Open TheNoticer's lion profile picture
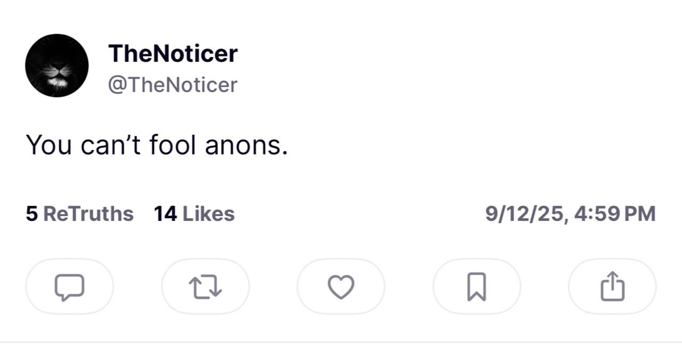Image resolution: width=682 pixels, height=344 pixels. pos(57,65)
